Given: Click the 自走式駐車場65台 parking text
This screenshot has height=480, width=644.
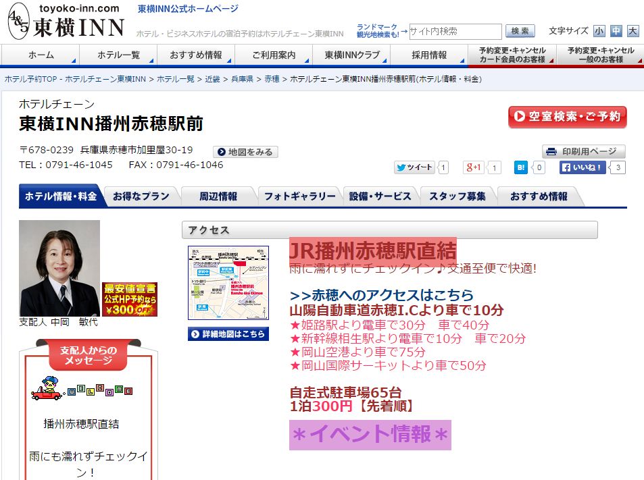Looking at the screenshot, I should point(346,393).
